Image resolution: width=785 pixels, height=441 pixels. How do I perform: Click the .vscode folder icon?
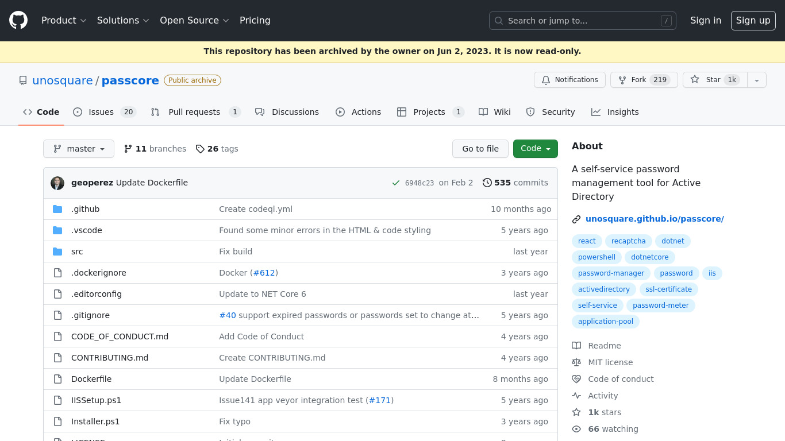click(x=57, y=230)
